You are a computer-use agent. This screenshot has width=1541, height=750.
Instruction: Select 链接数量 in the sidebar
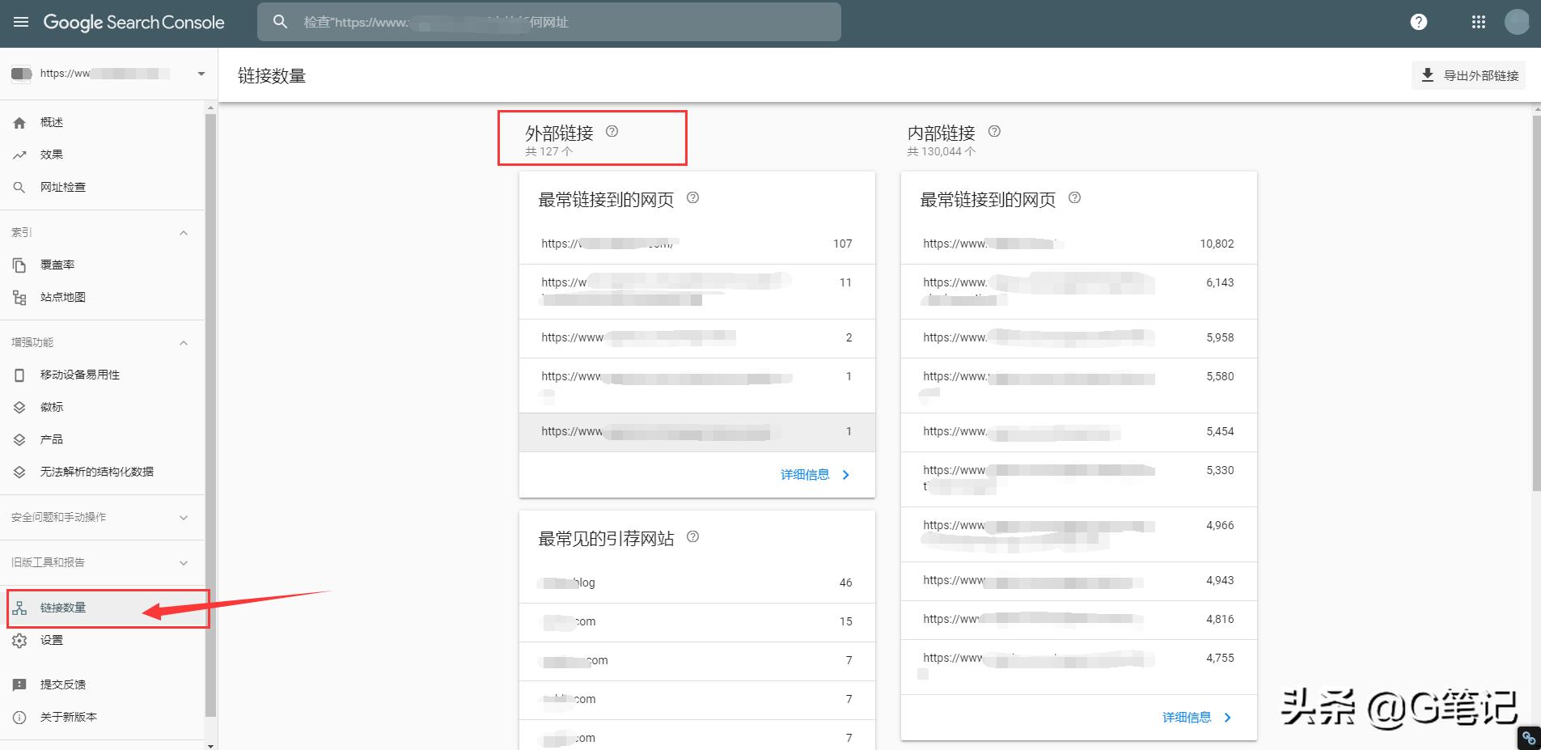tap(62, 608)
